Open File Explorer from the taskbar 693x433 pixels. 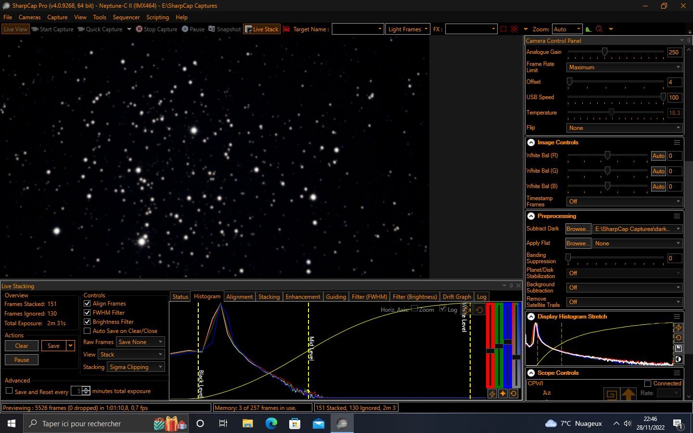(247, 423)
